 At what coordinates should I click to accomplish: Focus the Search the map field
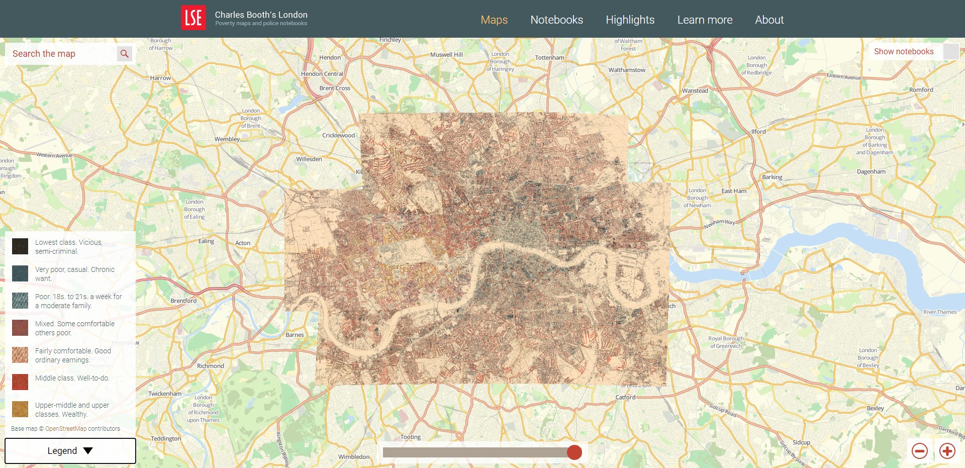pos(60,54)
